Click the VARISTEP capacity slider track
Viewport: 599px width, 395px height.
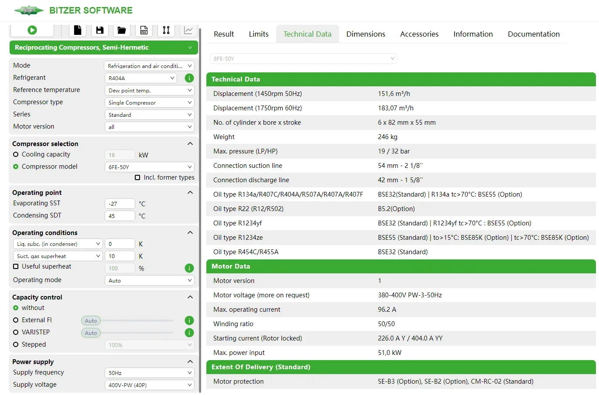click(137, 333)
